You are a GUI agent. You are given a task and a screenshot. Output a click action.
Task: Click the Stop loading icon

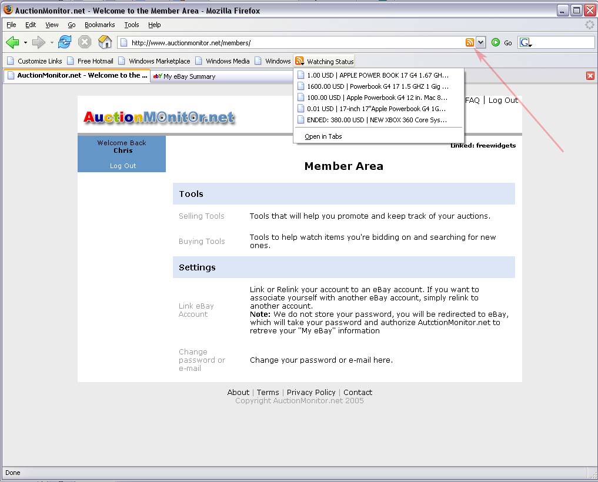pos(85,42)
